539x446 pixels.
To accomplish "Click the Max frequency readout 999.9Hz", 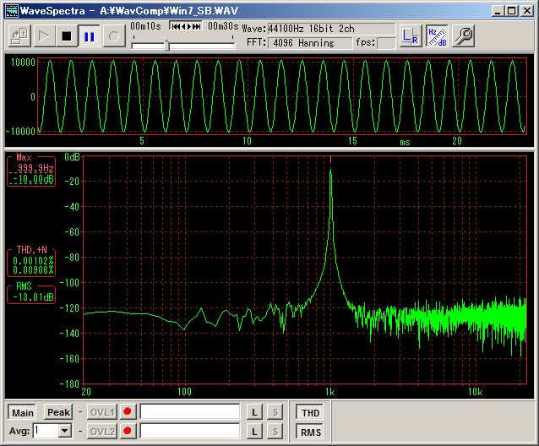I will (x=35, y=168).
